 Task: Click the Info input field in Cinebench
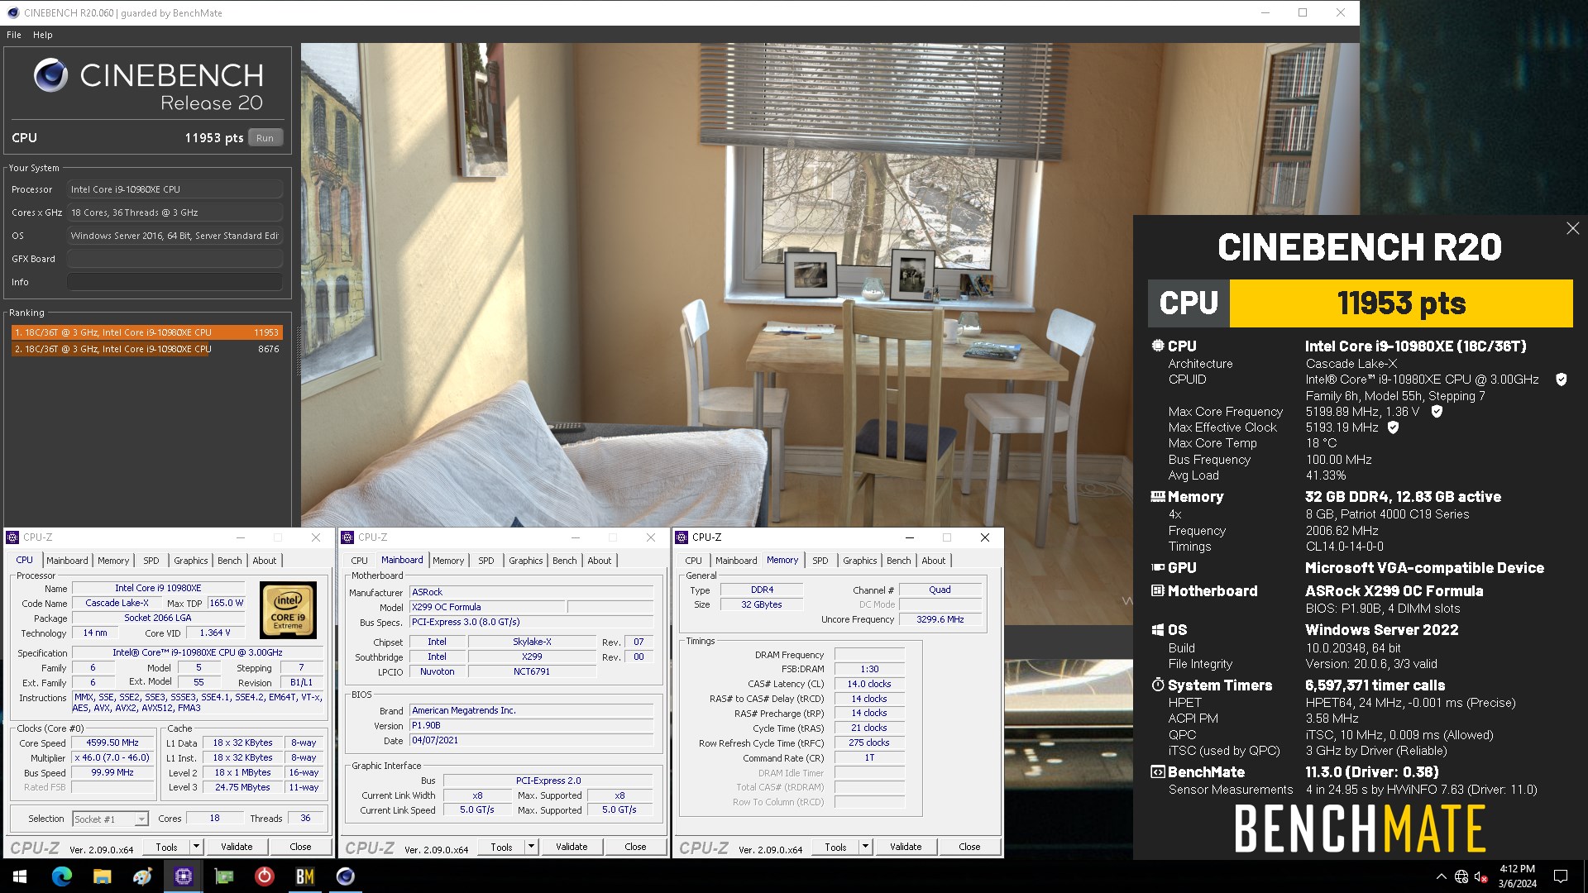175,282
